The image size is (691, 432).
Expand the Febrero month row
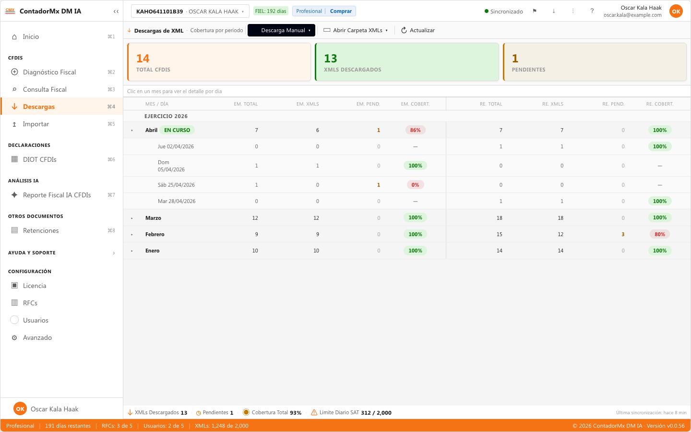pyautogui.click(x=132, y=234)
